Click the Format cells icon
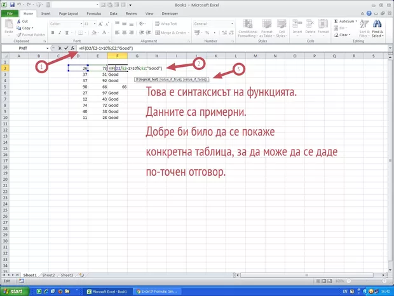Image resolution: width=394 pixels, height=296 pixels. point(323,24)
